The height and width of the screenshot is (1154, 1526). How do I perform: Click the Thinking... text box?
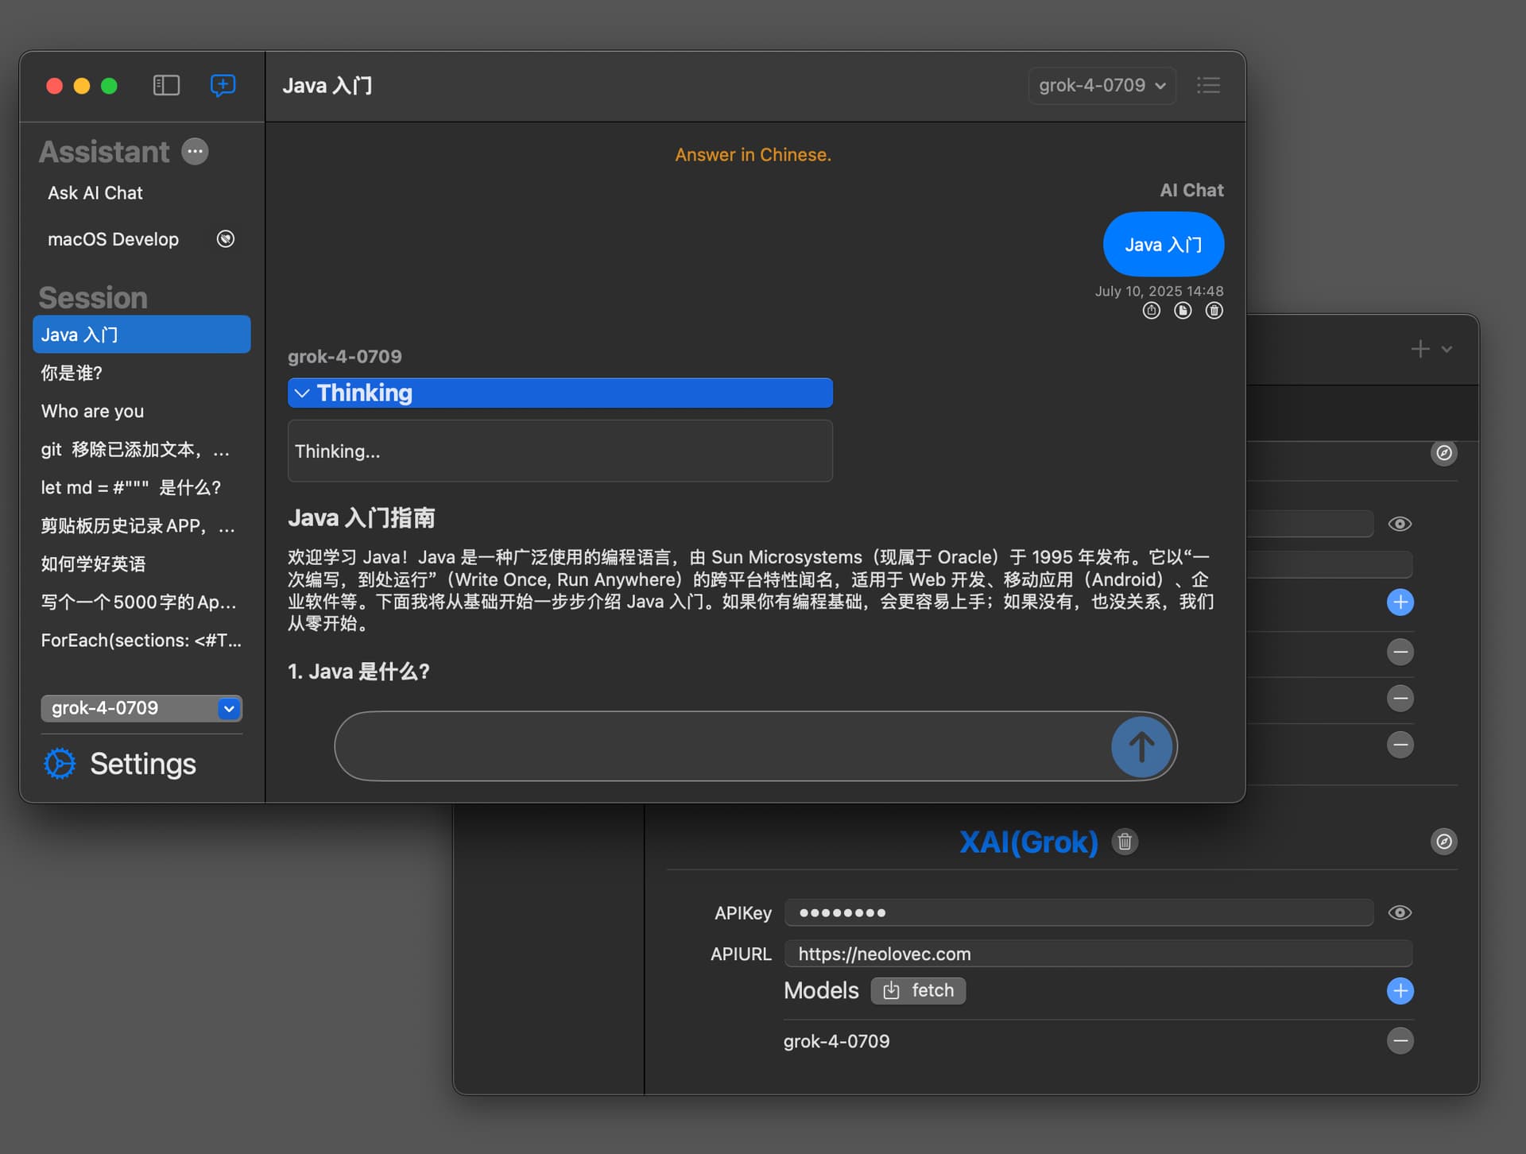point(560,451)
